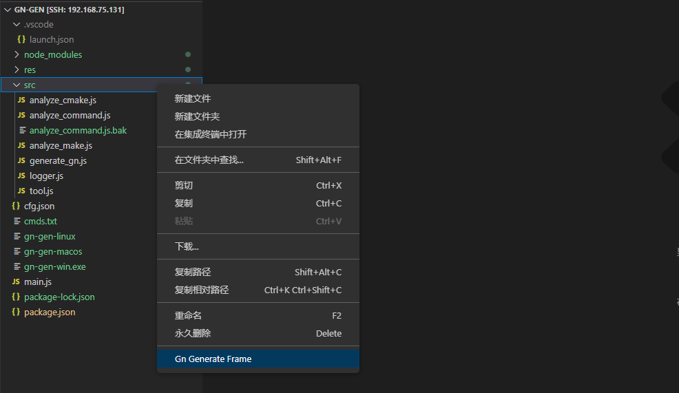Choose Gn Generate Frame from context menu

[213, 359]
